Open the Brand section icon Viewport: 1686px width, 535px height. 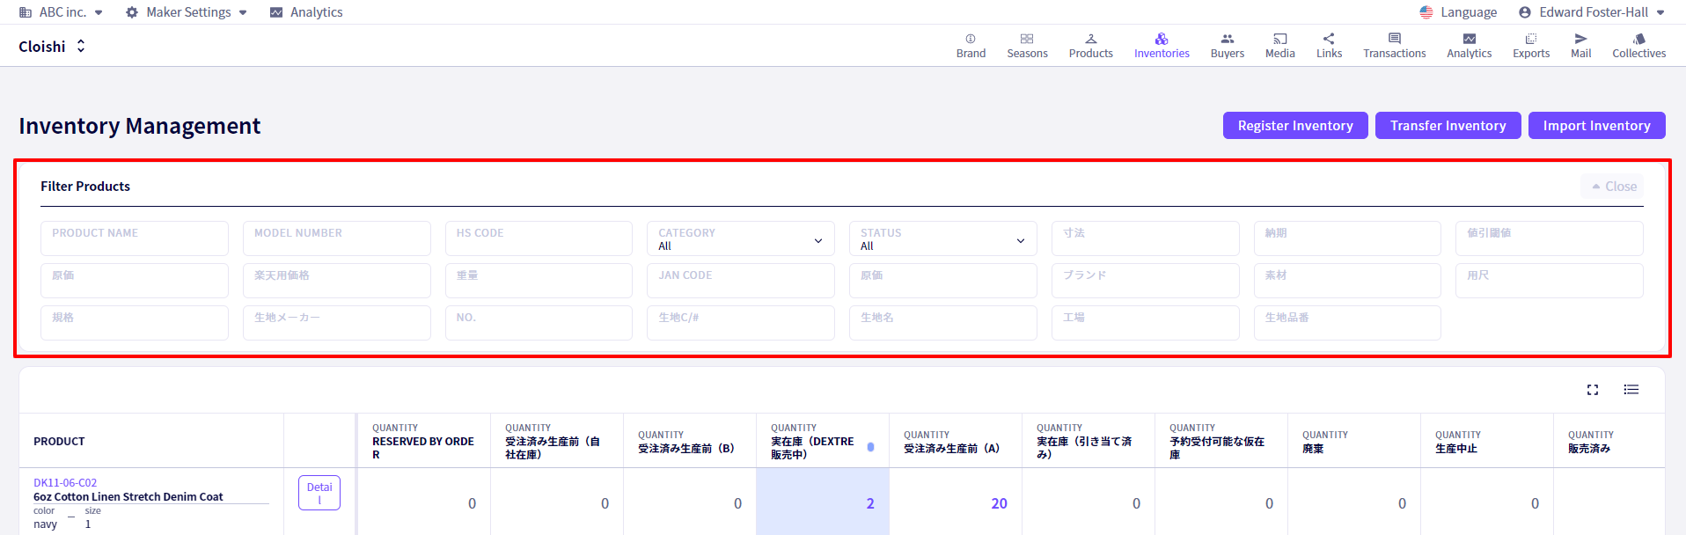click(x=971, y=39)
